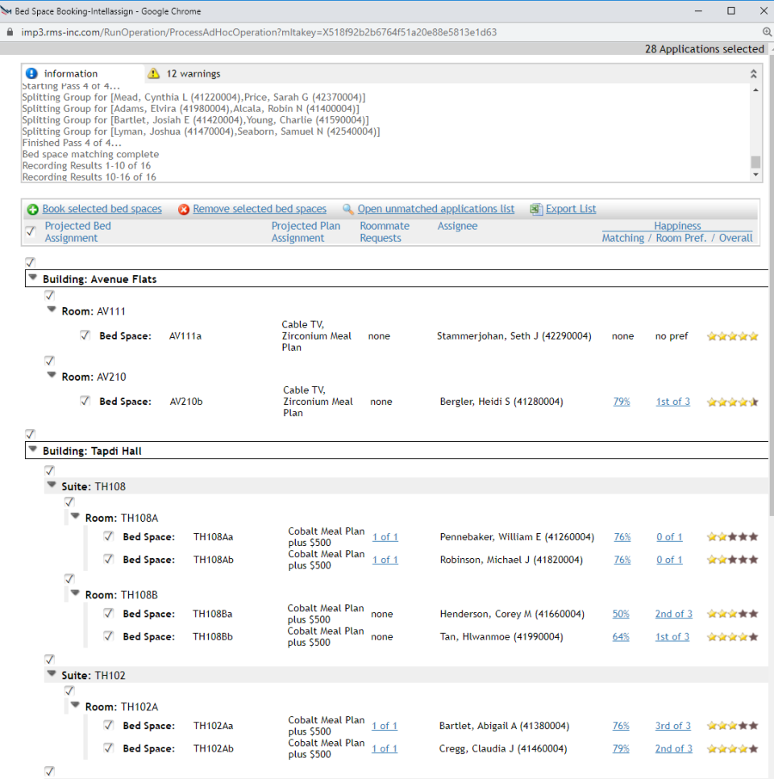Click star rating for Tan, Hlwanmoe

733,637
